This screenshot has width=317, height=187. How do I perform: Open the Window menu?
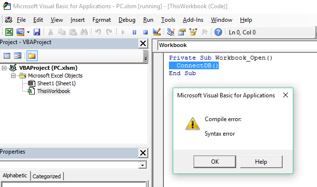point(222,20)
